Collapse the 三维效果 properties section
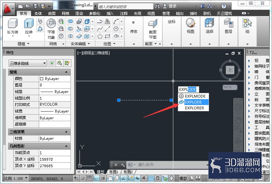This screenshot has width=272, height=184. tap(66, 132)
